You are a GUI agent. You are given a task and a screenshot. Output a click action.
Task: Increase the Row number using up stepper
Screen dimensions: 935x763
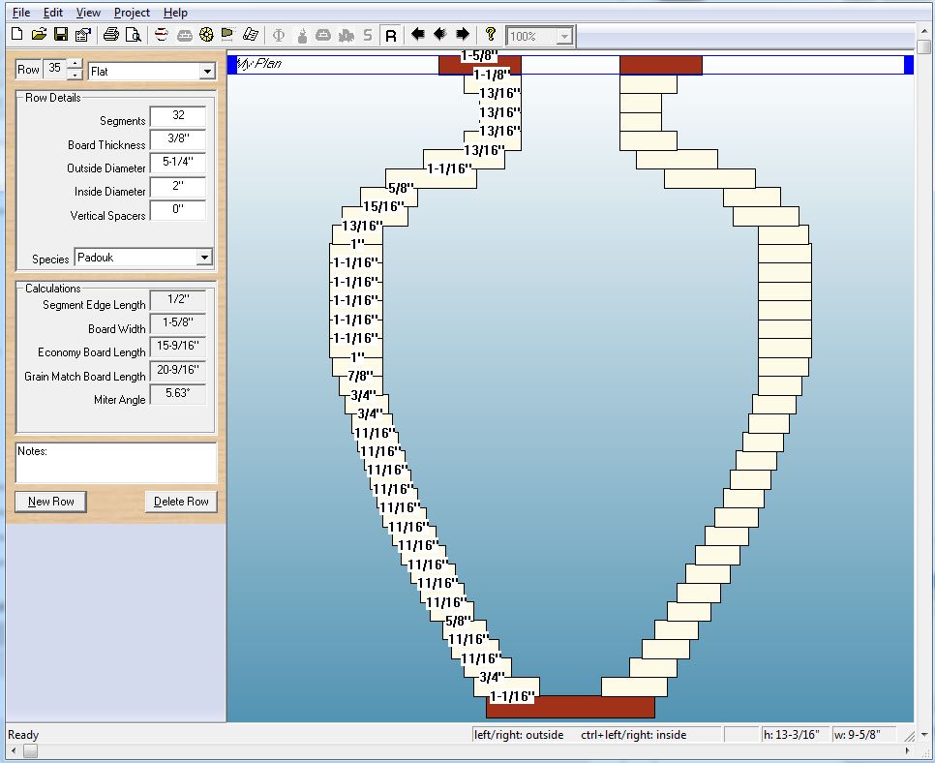[x=75, y=64]
